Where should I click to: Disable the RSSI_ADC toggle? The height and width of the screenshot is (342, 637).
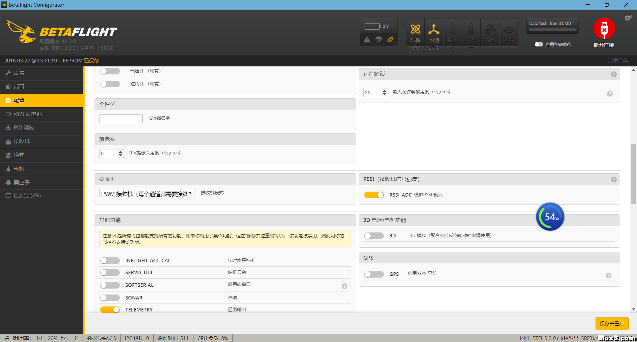click(374, 195)
